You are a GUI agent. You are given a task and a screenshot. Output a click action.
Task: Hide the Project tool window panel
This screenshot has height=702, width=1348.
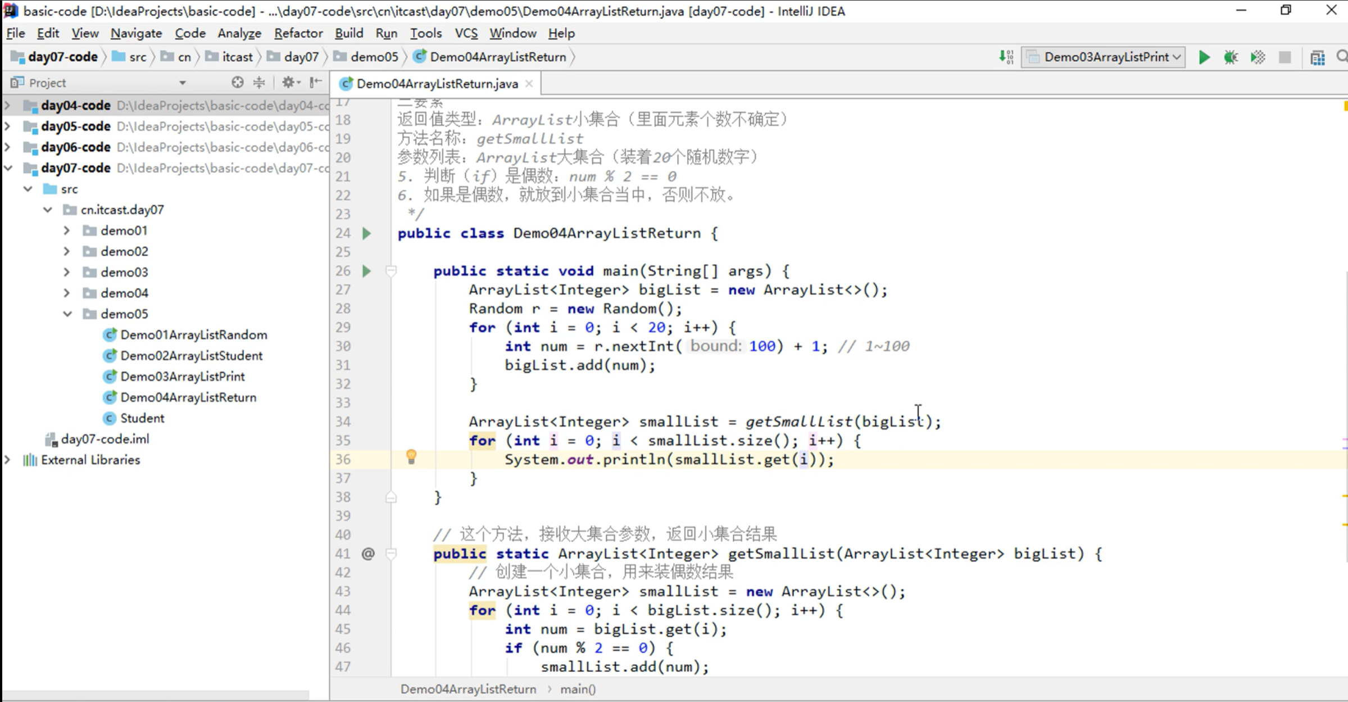[316, 83]
